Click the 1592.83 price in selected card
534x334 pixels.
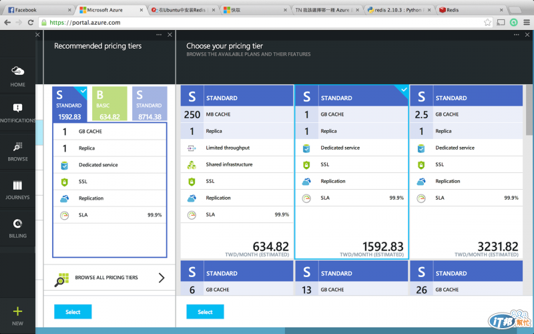tap(382, 246)
